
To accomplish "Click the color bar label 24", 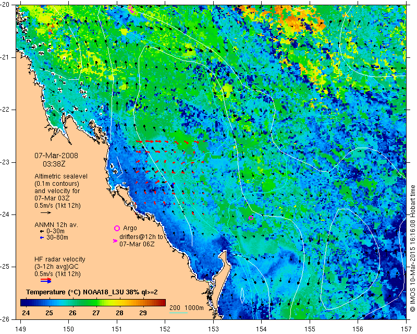I will (26, 313).
